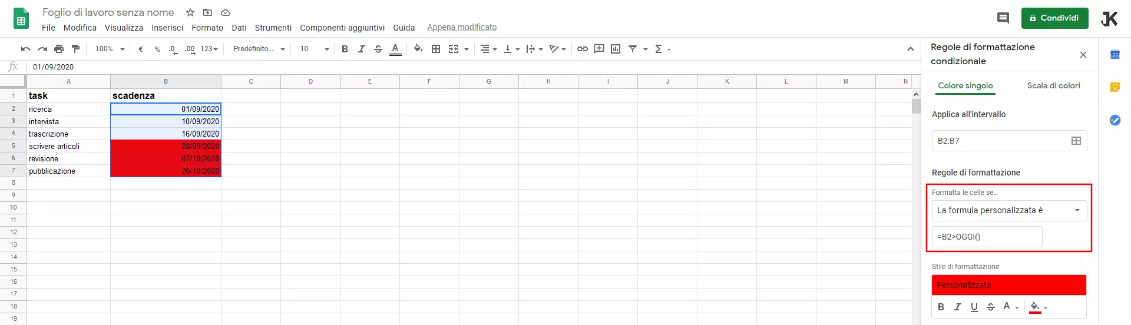The image size is (1131, 325).
Task: Open the Componenti aggiuntivi menu
Action: [342, 28]
